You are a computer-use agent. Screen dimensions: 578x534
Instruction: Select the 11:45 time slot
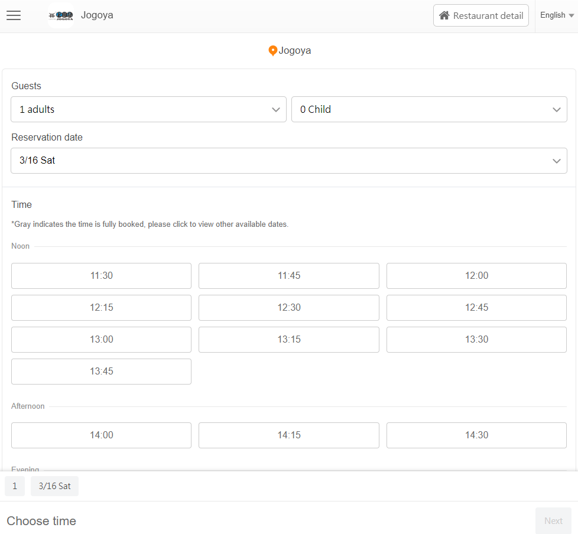[x=289, y=276]
